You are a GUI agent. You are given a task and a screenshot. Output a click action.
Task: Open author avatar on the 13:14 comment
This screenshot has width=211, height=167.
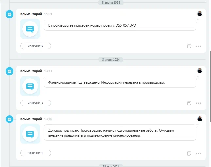point(200,71)
